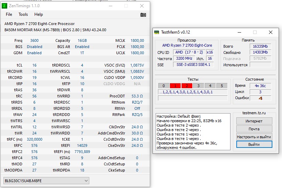This screenshot has height=188, width=282.
Task: Click the Цикл value 3
Action: click(x=260, y=92)
